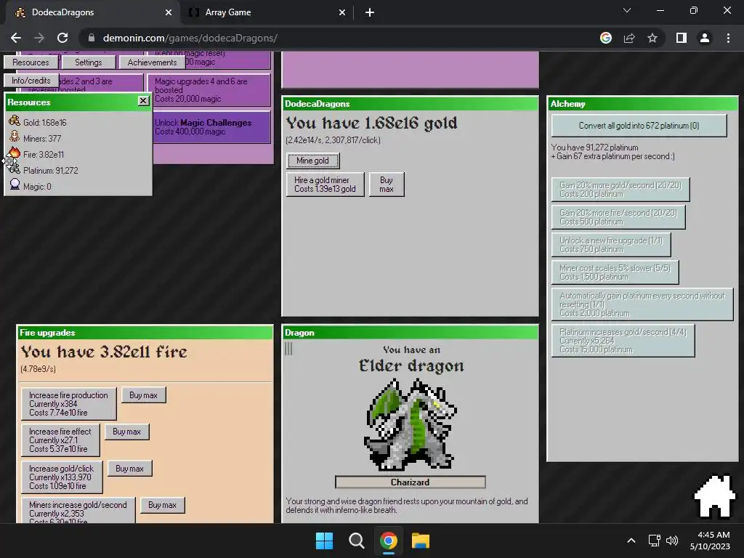
Task: Click the miner icon beside Miners: 377
Action: tap(15, 137)
